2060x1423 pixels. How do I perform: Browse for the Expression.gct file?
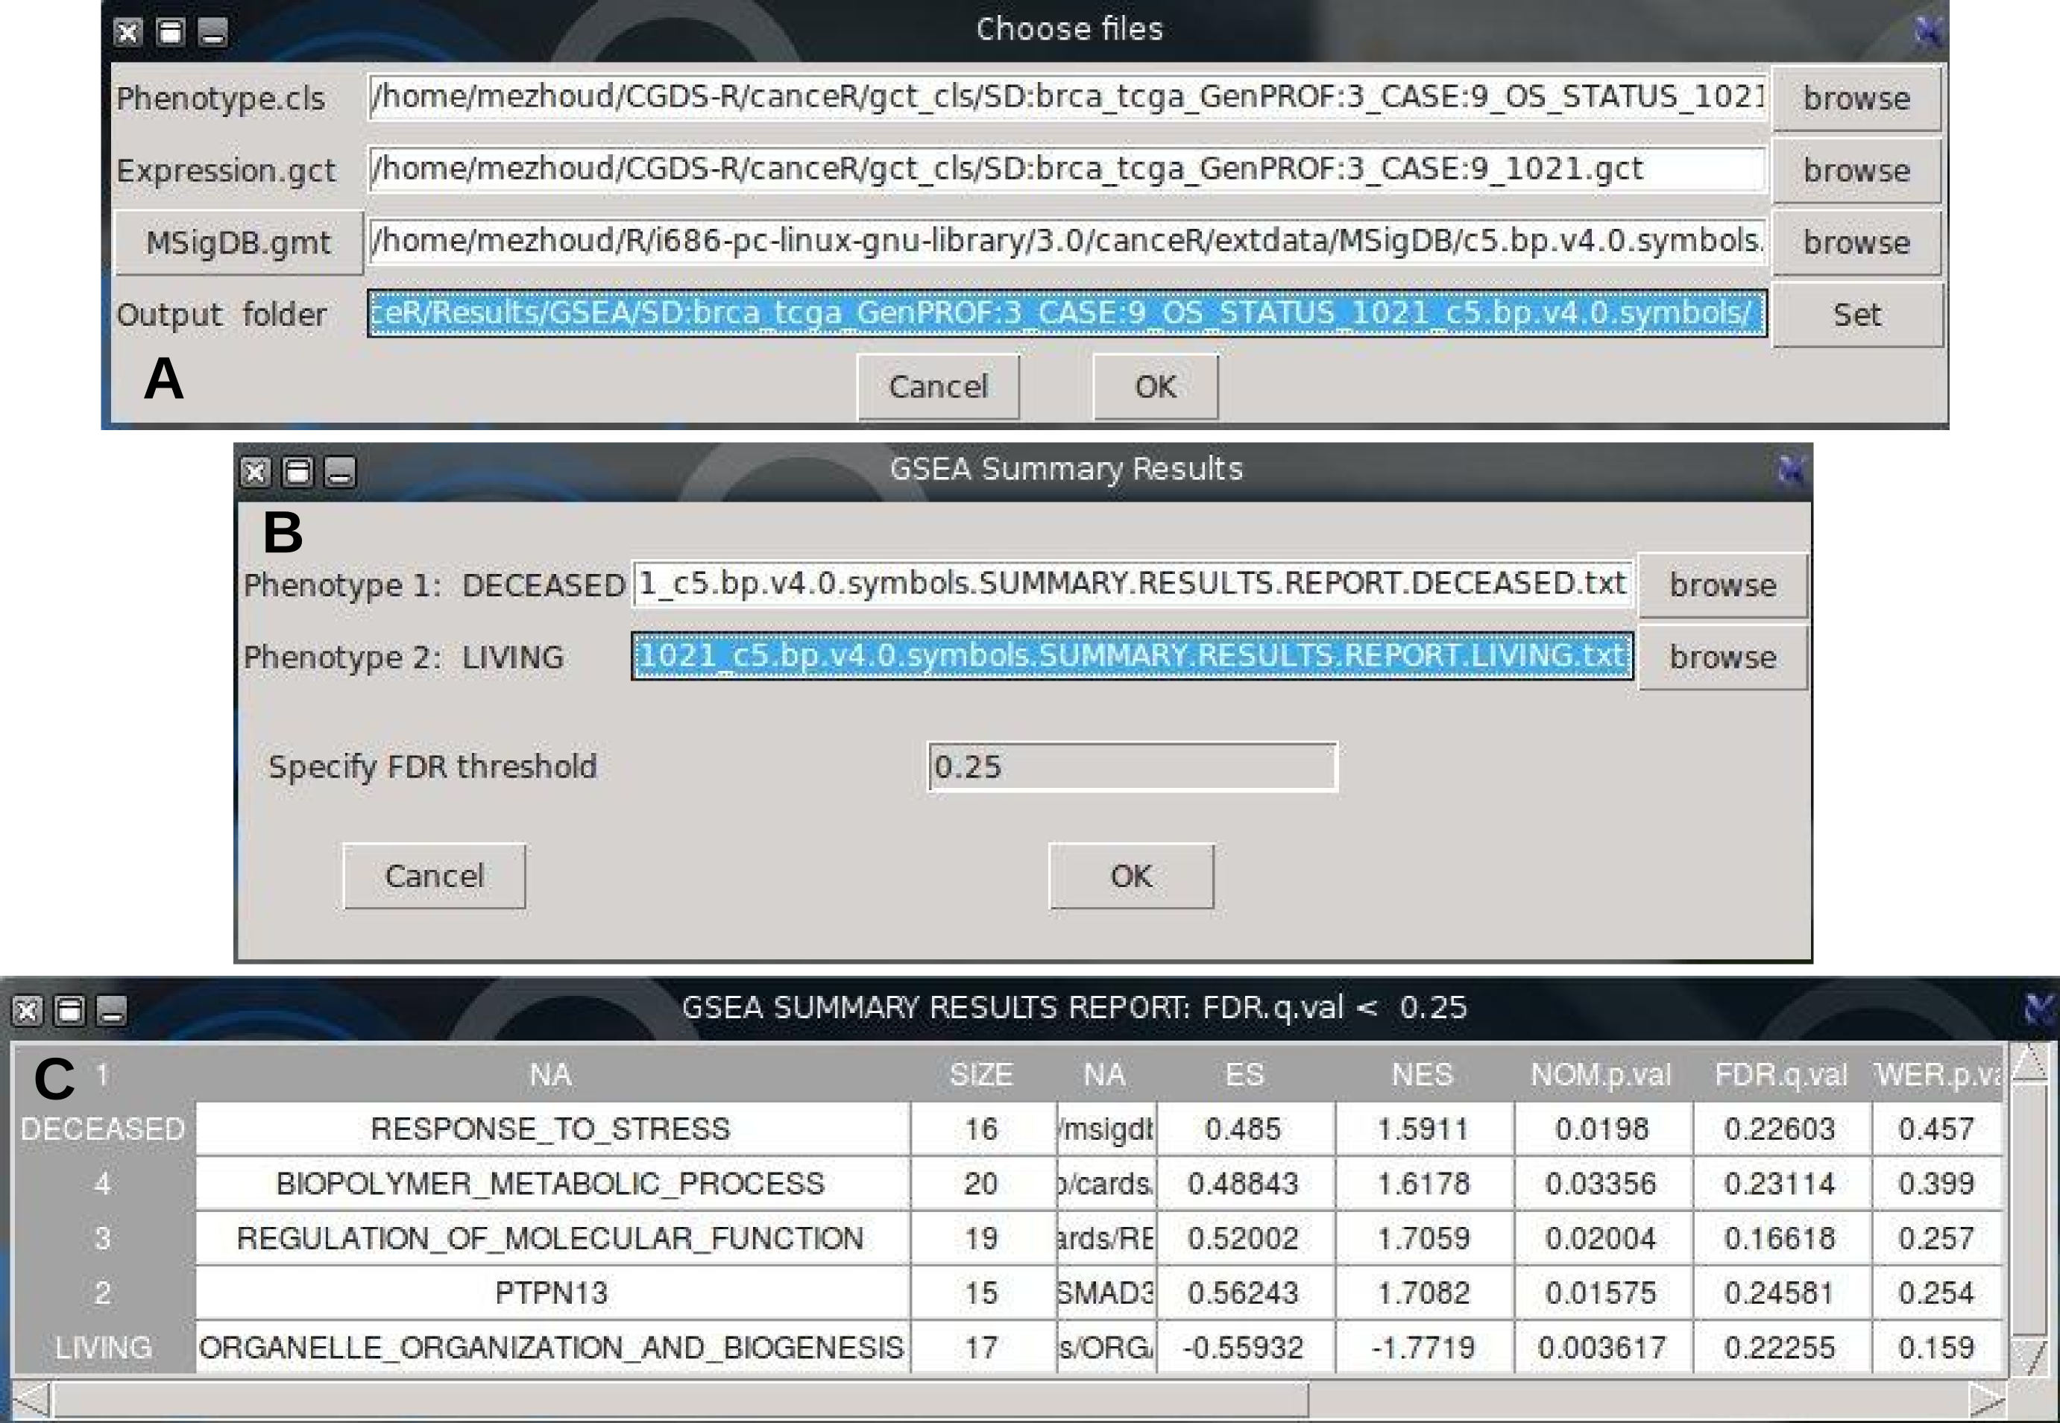pos(1856,170)
